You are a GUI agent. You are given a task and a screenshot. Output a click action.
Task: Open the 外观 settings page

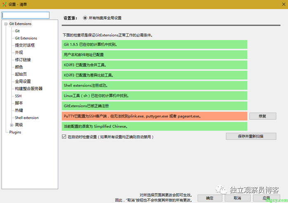19,52
